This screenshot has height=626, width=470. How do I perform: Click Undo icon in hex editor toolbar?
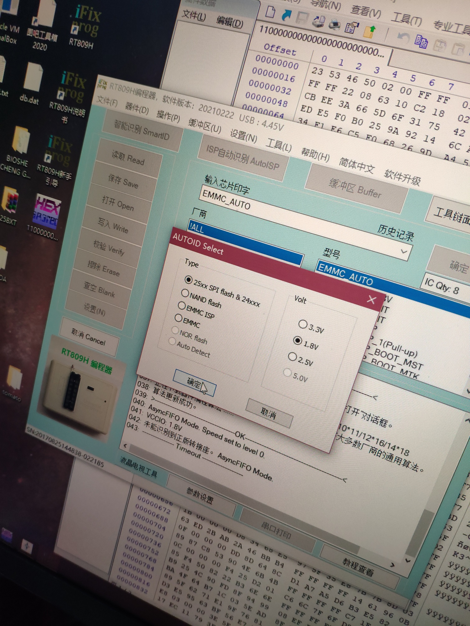pyautogui.click(x=403, y=37)
